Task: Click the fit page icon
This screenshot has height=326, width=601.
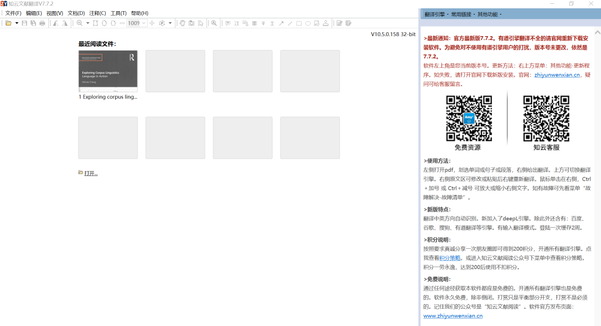Action: click(104, 23)
